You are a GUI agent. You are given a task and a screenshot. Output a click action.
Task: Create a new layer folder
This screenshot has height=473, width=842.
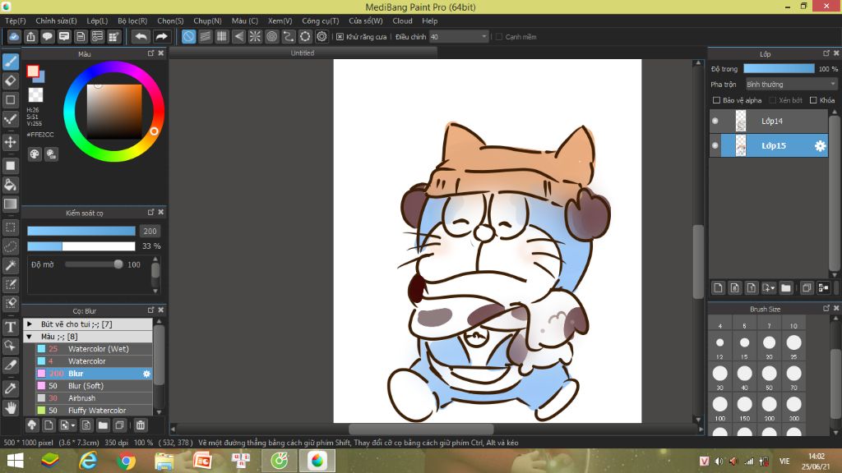tap(785, 288)
